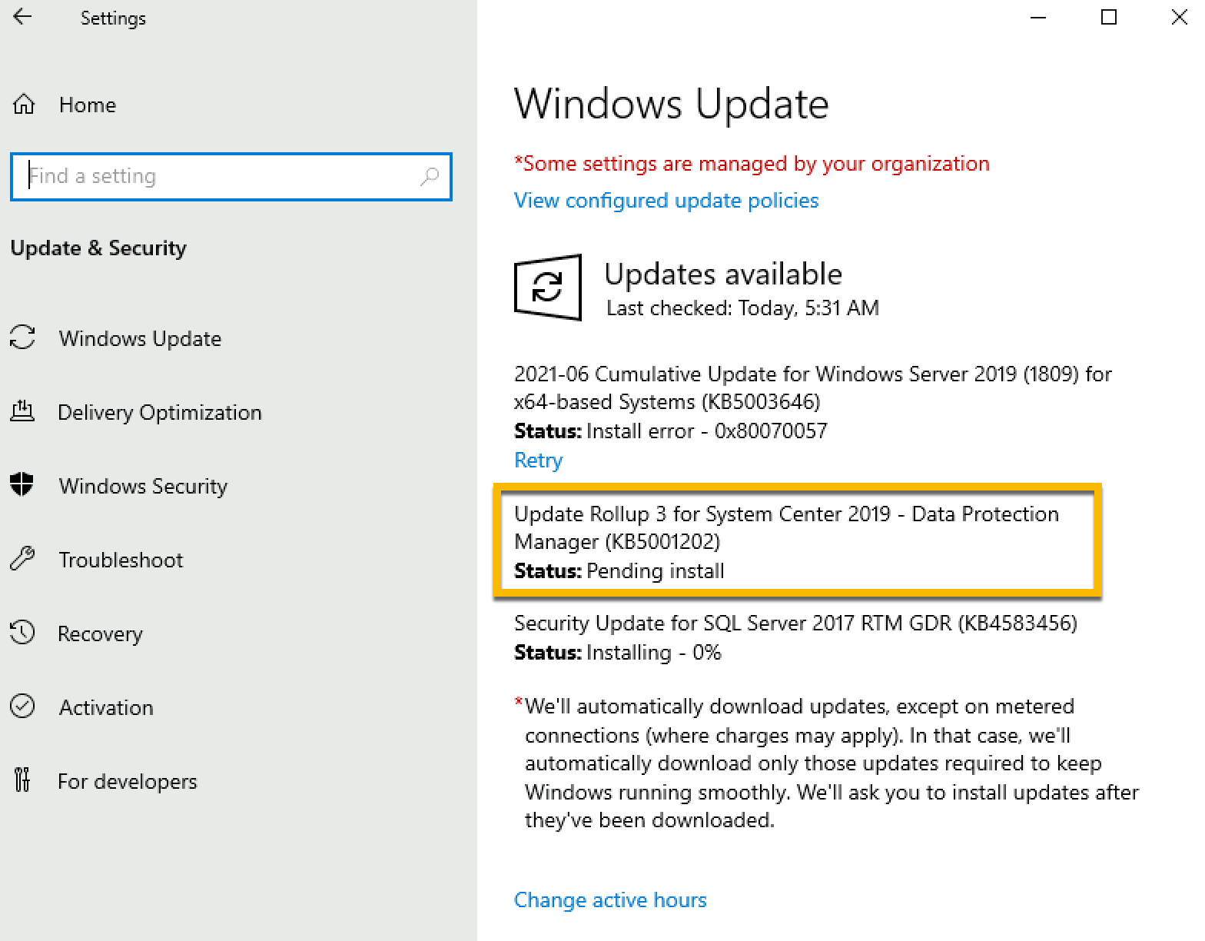Click the Home house icon
The height and width of the screenshot is (941, 1205).
coord(24,104)
